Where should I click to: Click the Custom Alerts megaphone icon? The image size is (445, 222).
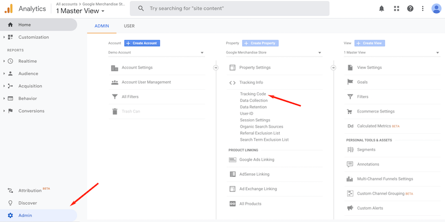pos(350,208)
